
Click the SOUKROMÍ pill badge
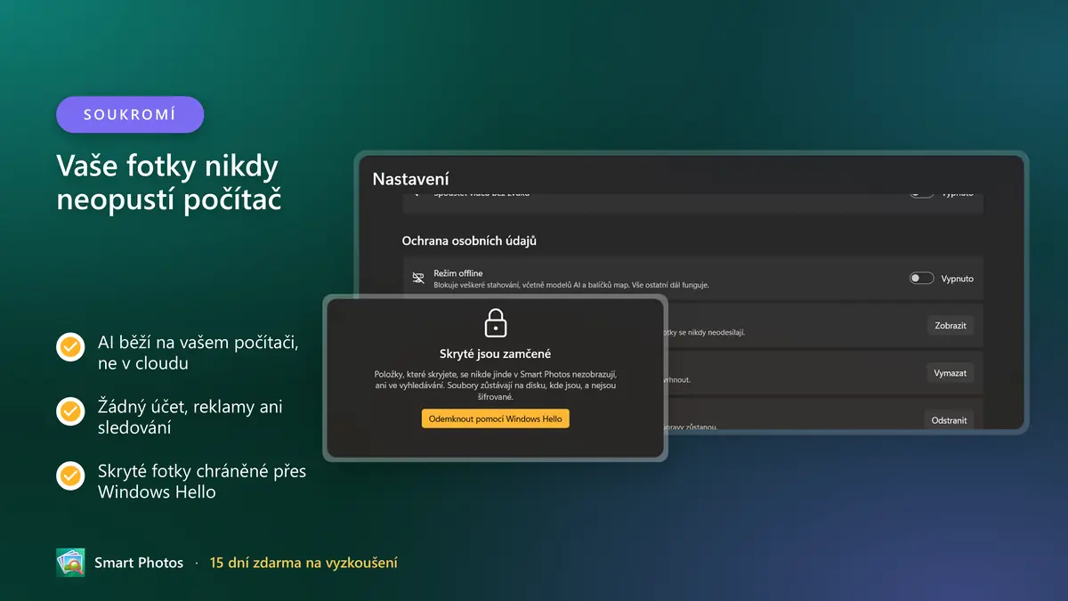click(x=130, y=115)
